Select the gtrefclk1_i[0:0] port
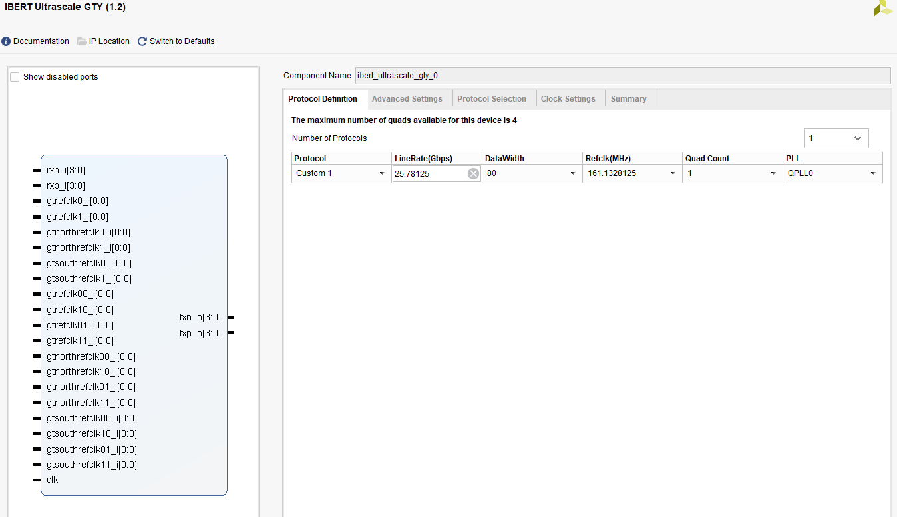 point(77,217)
